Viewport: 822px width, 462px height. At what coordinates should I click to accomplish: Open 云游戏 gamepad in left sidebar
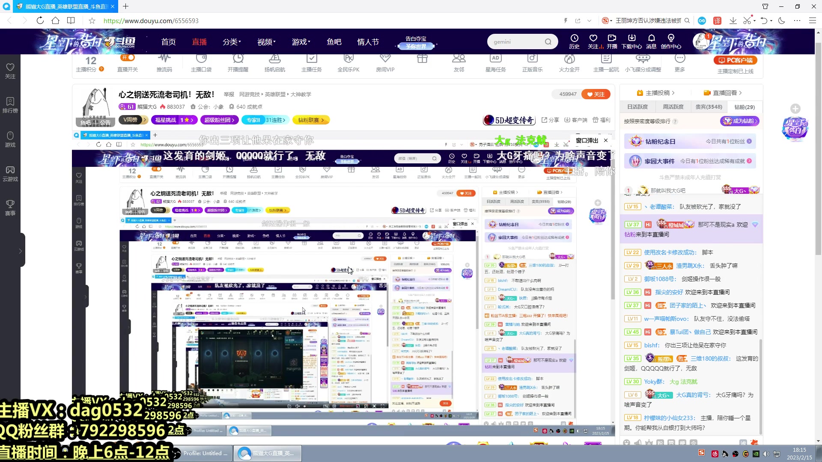pos(10,173)
